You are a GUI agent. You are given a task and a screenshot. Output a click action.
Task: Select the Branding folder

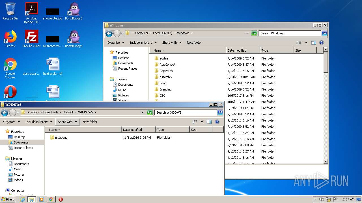(x=165, y=89)
